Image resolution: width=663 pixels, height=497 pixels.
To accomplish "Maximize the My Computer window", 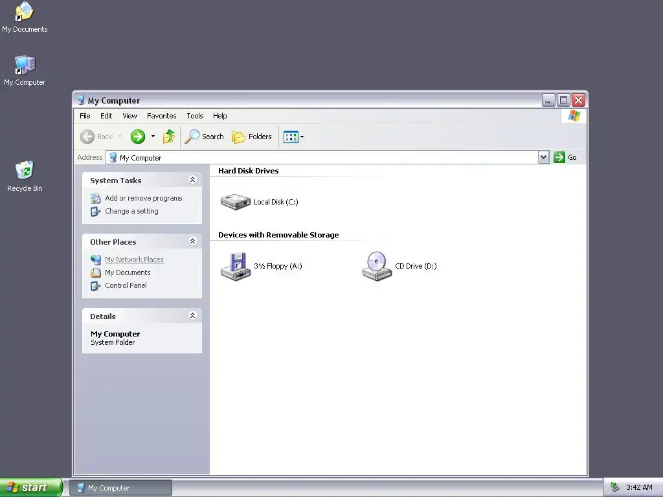I will click(x=563, y=100).
